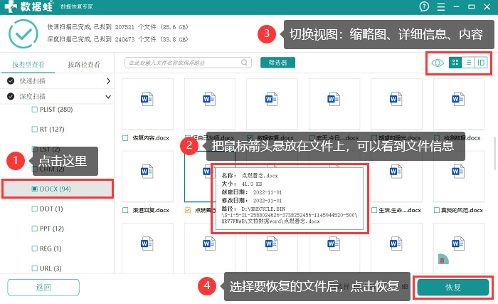Click the search magnifier icon
This screenshot has height=304, width=498.
(x=244, y=63)
